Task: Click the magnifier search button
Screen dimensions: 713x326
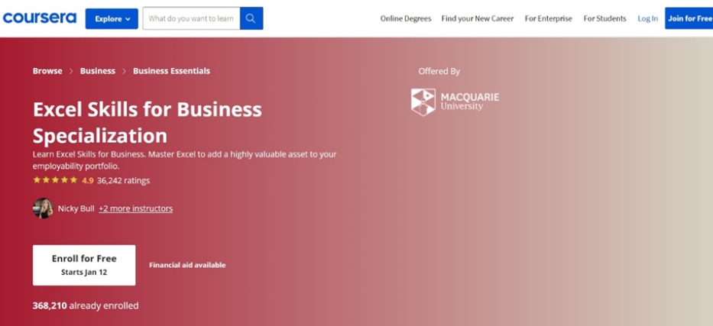Action: pos(251,18)
